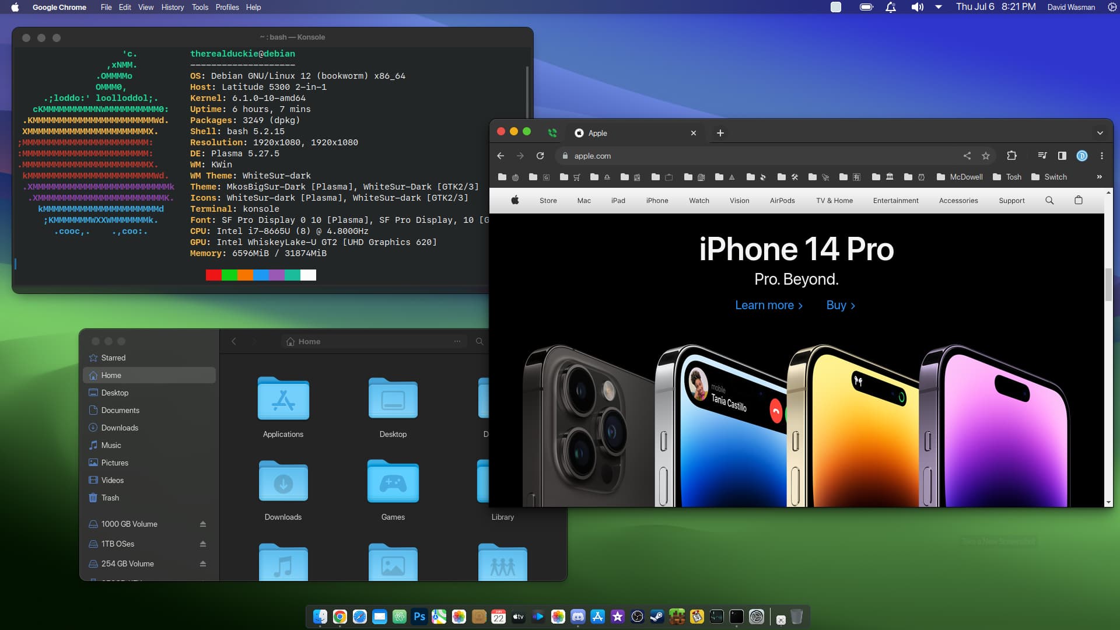The image size is (1120, 630).
Task: Open the McDowell bookmarks folder
Action: 960,177
